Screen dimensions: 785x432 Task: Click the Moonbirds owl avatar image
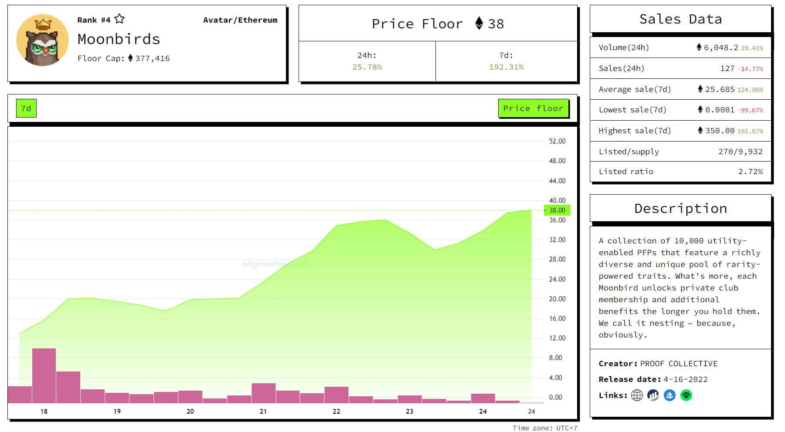[42, 40]
